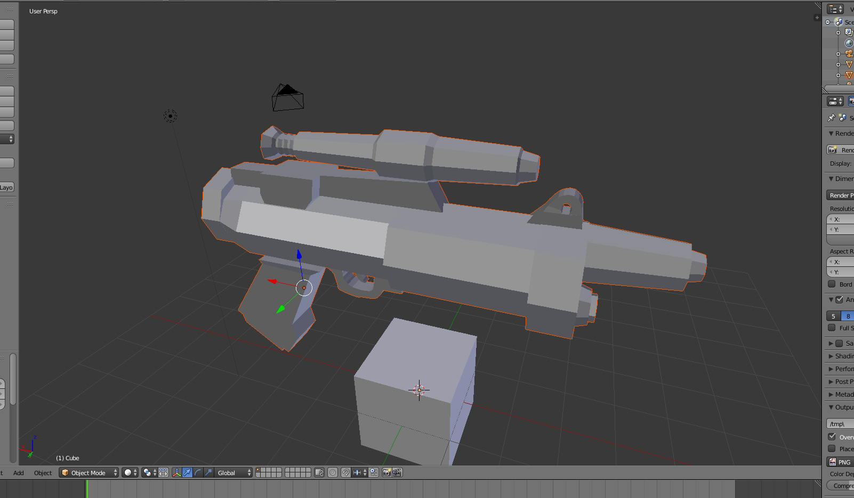Open the Global orientation dropdown
Image resolution: width=854 pixels, height=498 pixels.
(233, 472)
